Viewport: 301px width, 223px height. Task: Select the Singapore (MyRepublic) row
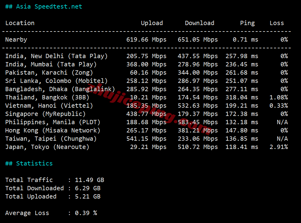coord(45,114)
